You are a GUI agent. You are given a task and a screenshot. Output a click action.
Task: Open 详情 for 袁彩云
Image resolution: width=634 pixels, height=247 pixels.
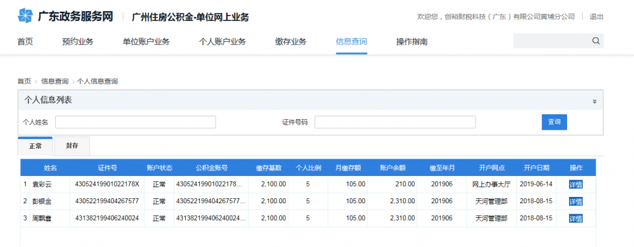576,184
